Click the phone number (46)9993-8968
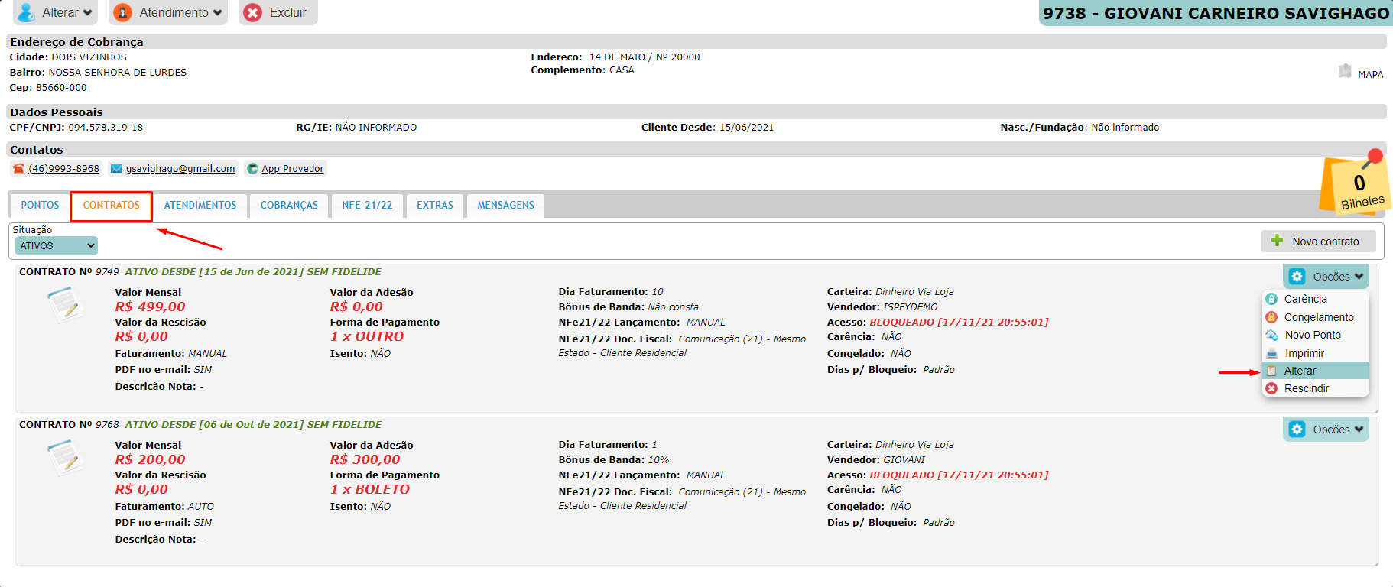 (x=63, y=169)
